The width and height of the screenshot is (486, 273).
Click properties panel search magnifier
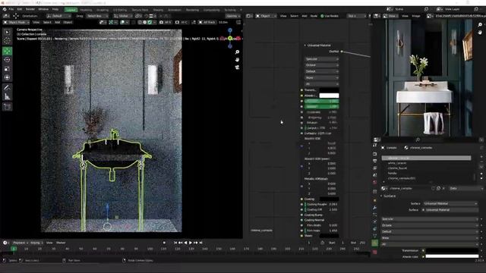pos(418,140)
